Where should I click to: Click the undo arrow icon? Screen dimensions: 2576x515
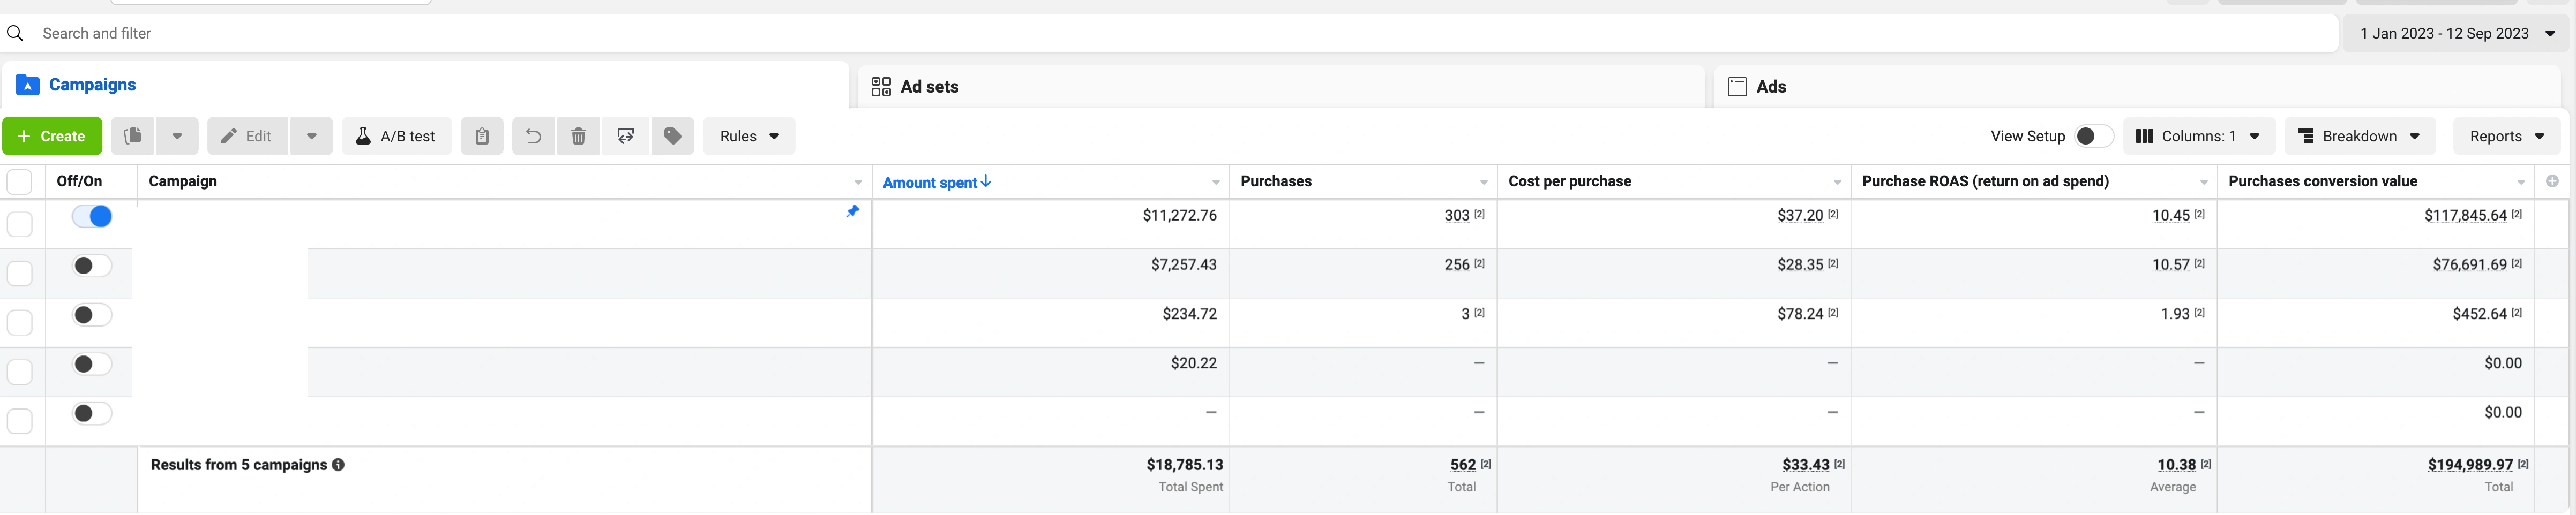[x=533, y=136]
